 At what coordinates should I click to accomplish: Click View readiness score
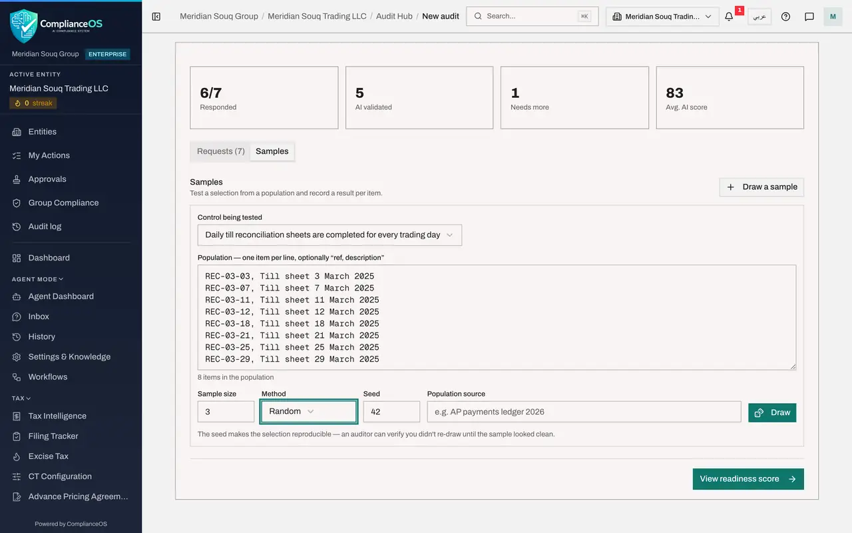click(x=748, y=479)
